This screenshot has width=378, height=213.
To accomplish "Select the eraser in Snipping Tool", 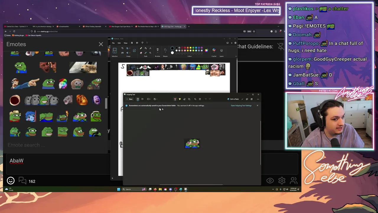I will click(185, 99).
